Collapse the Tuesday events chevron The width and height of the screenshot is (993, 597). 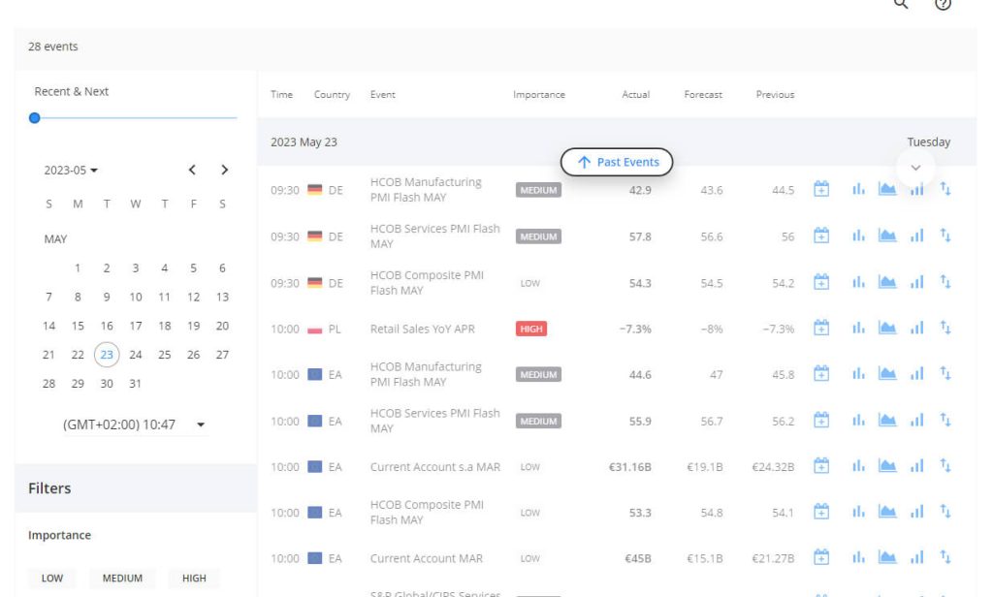tap(915, 168)
